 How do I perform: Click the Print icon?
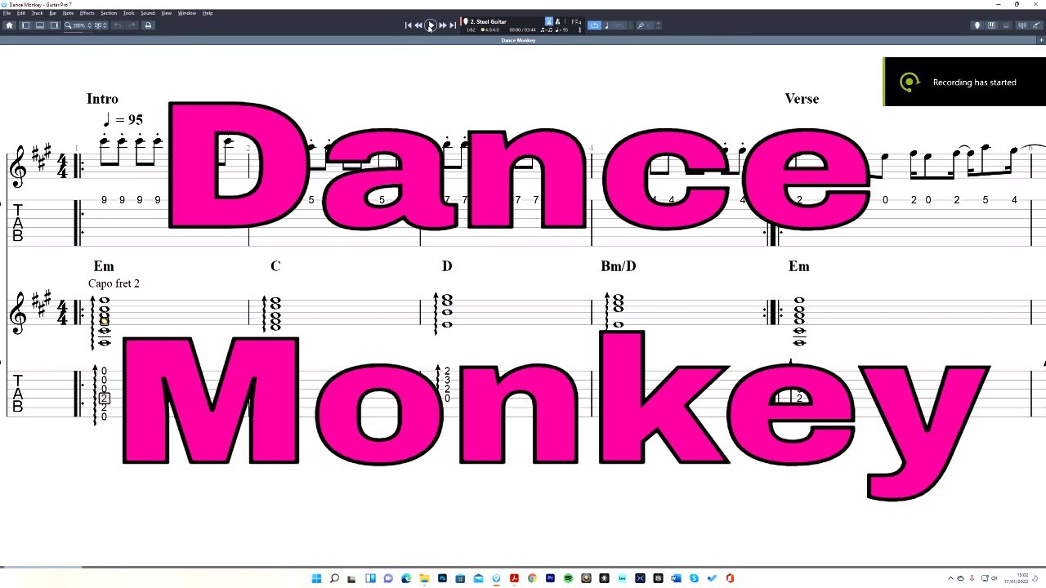tap(148, 25)
